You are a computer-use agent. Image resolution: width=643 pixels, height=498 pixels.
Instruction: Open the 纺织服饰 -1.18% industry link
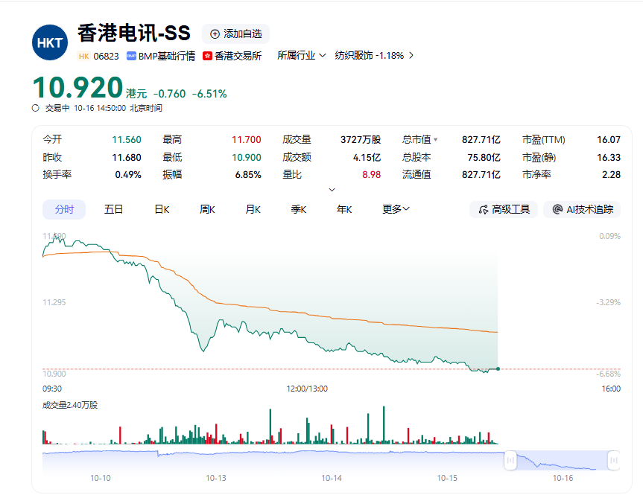pos(369,55)
